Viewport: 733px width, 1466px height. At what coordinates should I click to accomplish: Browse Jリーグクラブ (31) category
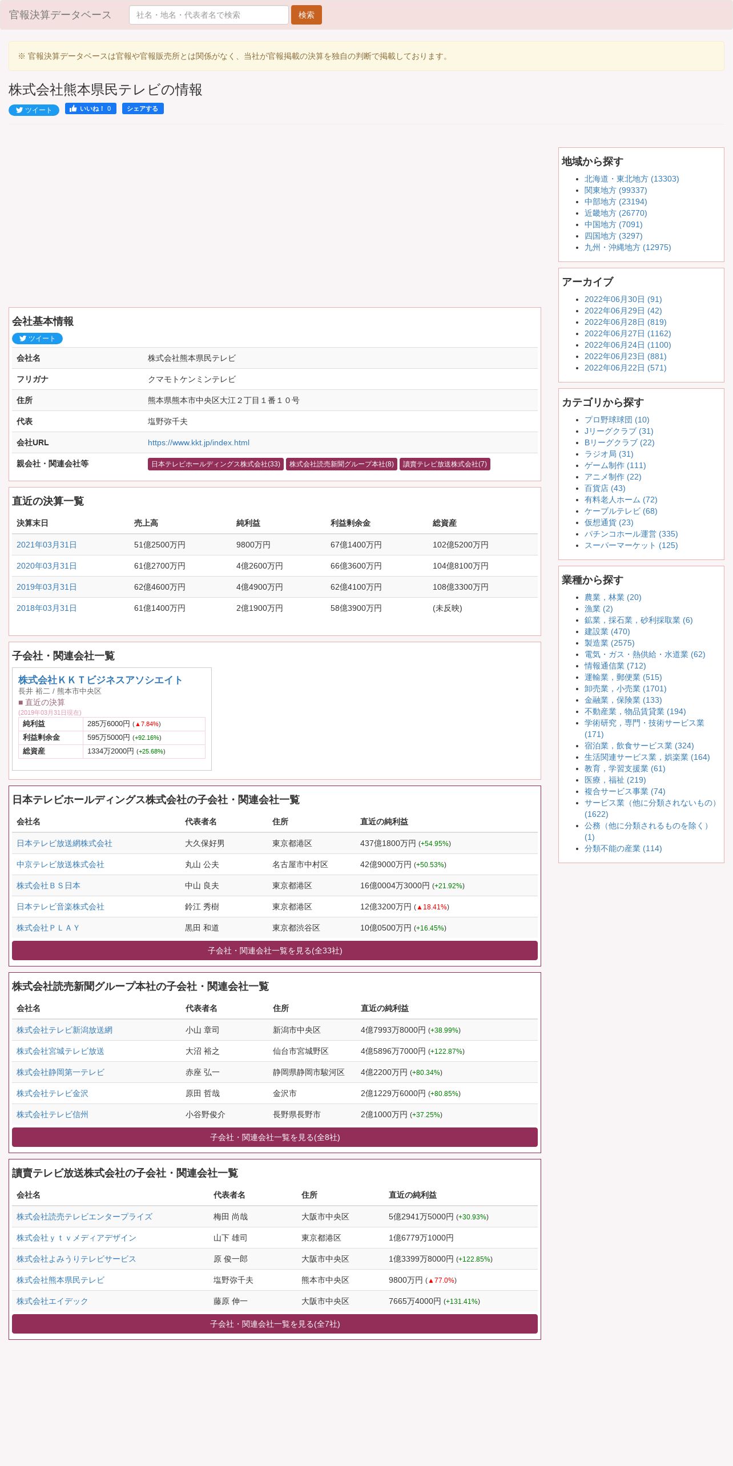coord(619,431)
